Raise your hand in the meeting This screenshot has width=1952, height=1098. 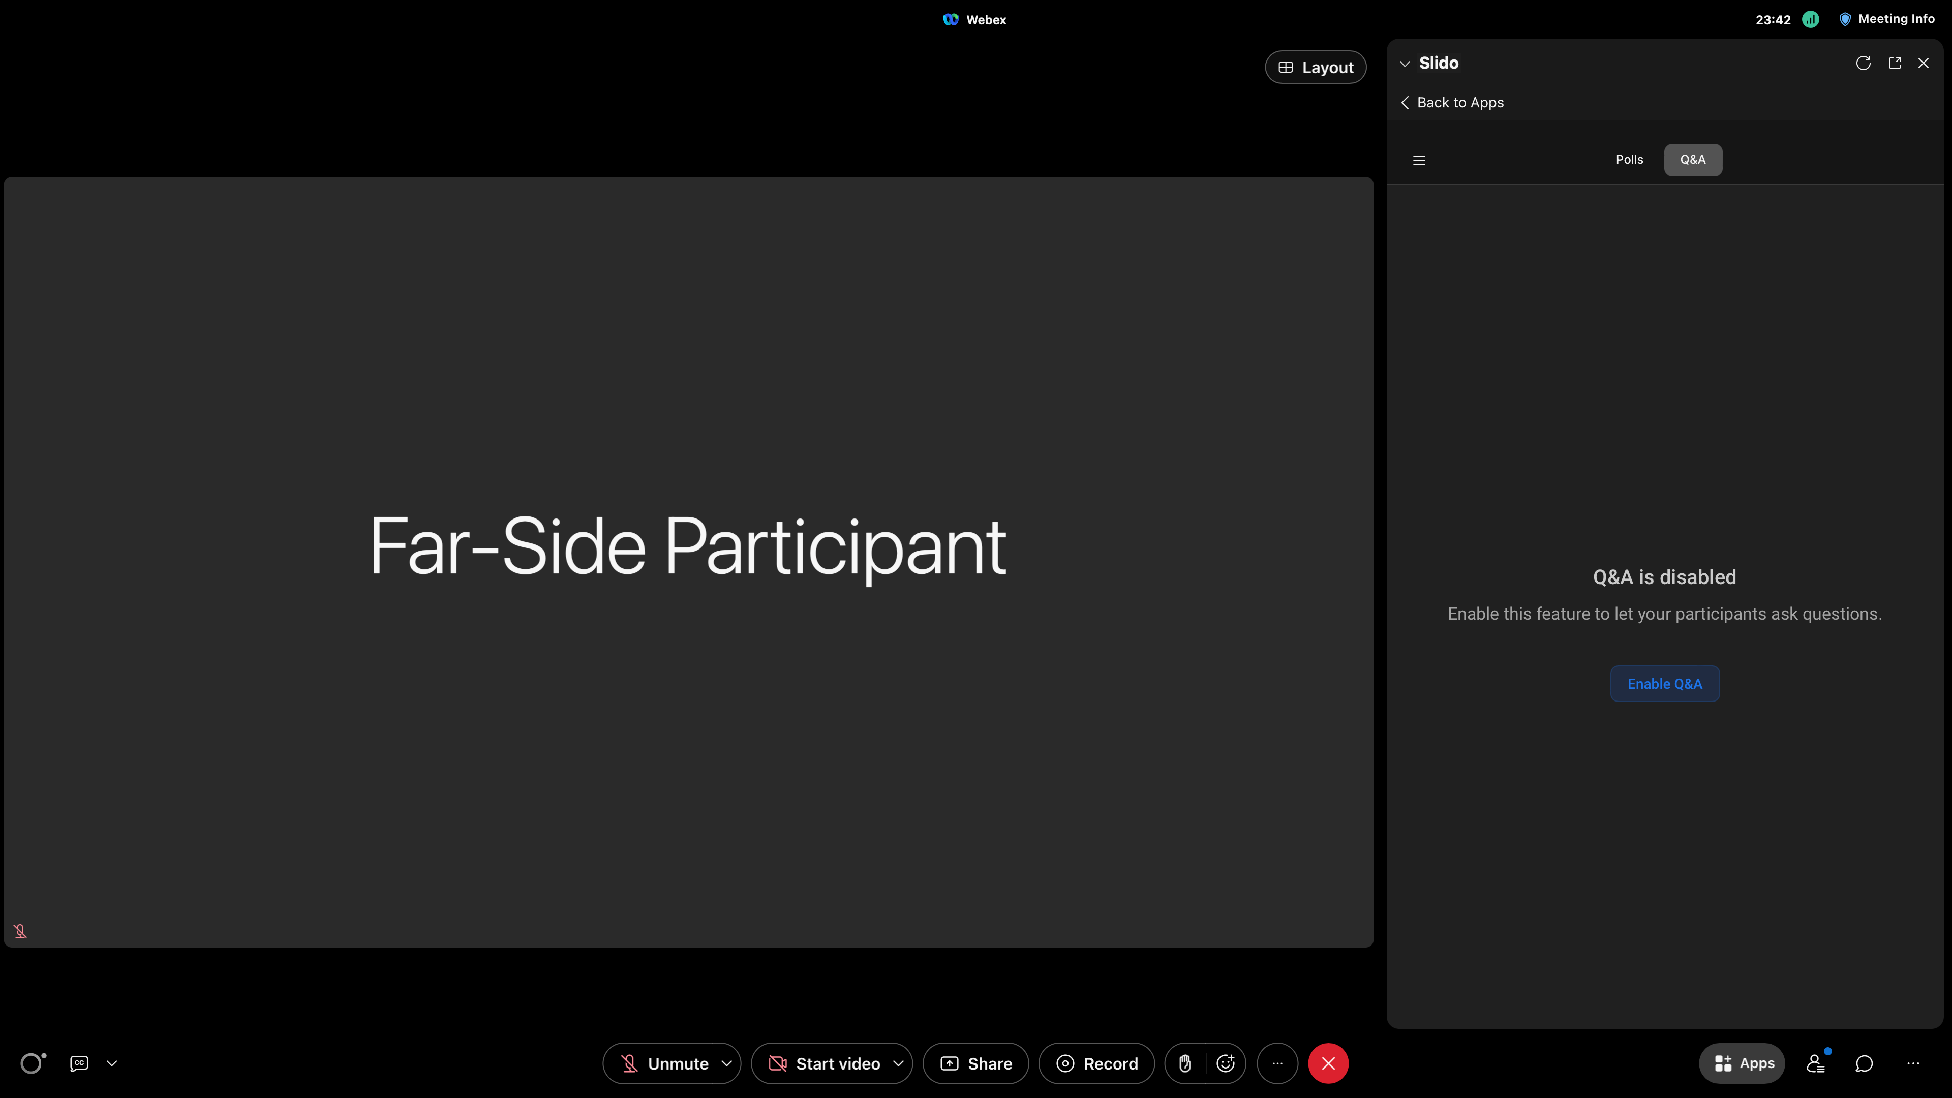(1185, 1063)
